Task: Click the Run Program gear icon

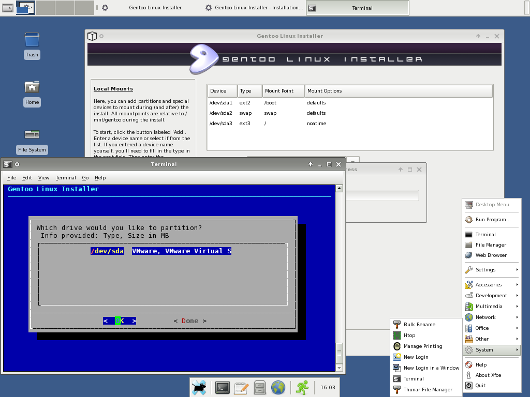Action: [469, 219]
